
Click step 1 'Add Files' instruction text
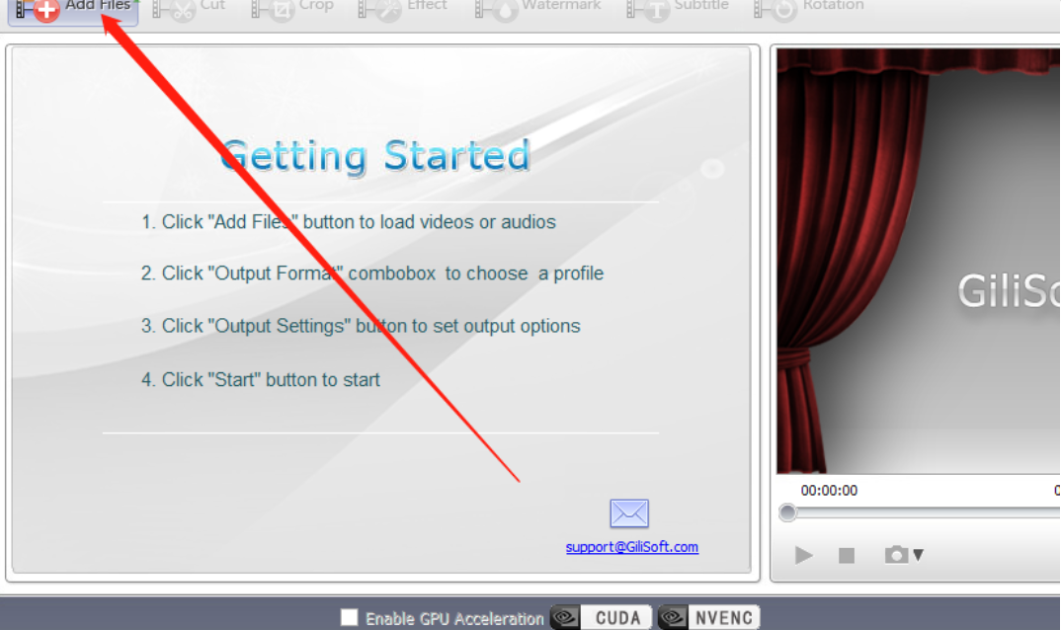pos(349,222)
